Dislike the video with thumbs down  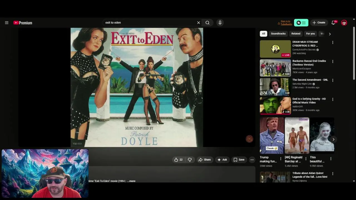pos(190,160)
